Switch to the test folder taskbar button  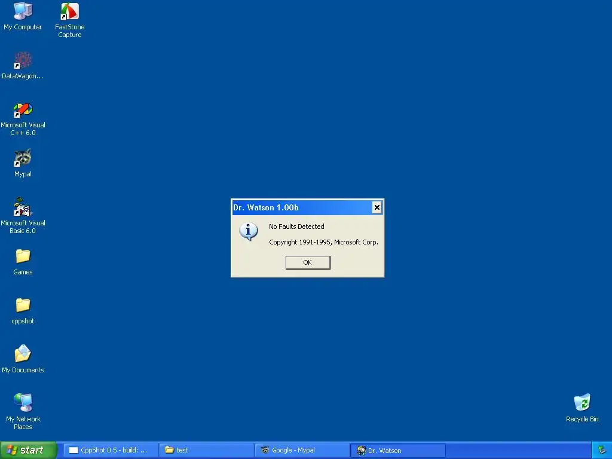coord(206,450)
